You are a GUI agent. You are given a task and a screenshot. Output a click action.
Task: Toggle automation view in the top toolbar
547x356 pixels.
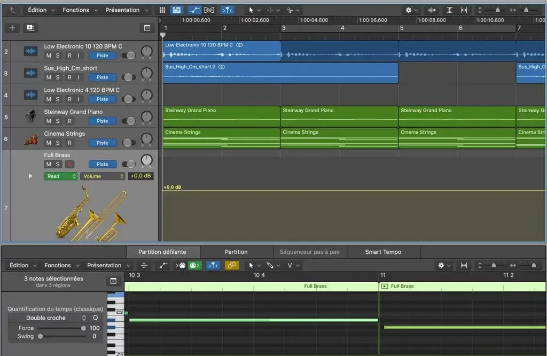click(194, 10)
